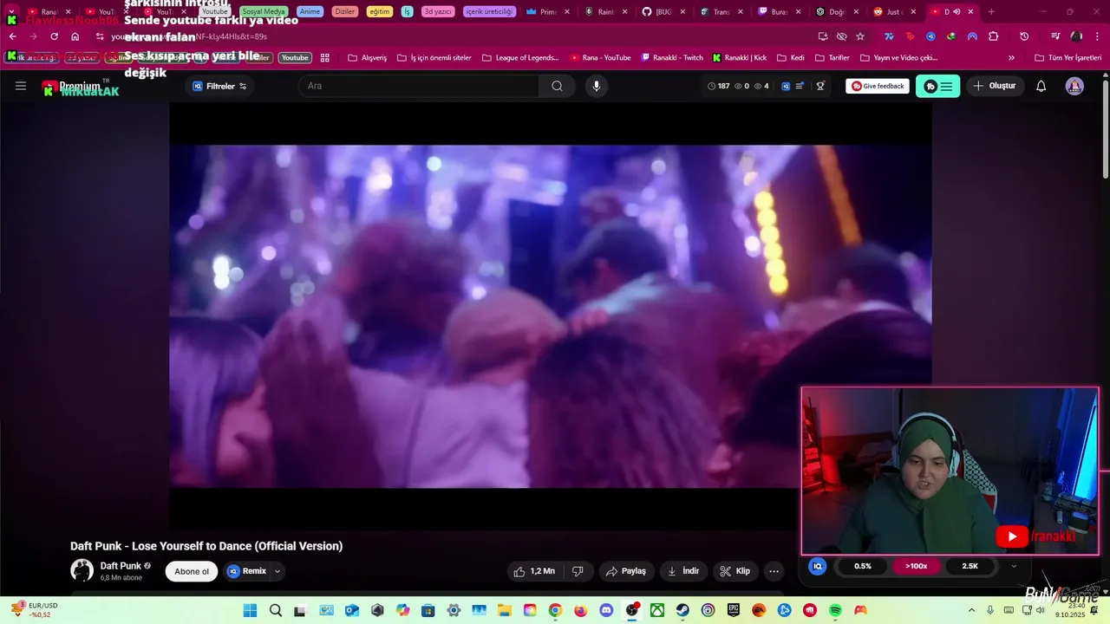Click the Oluştur create button
This screenshot has width=1110, height=624.
pos(995,86)
